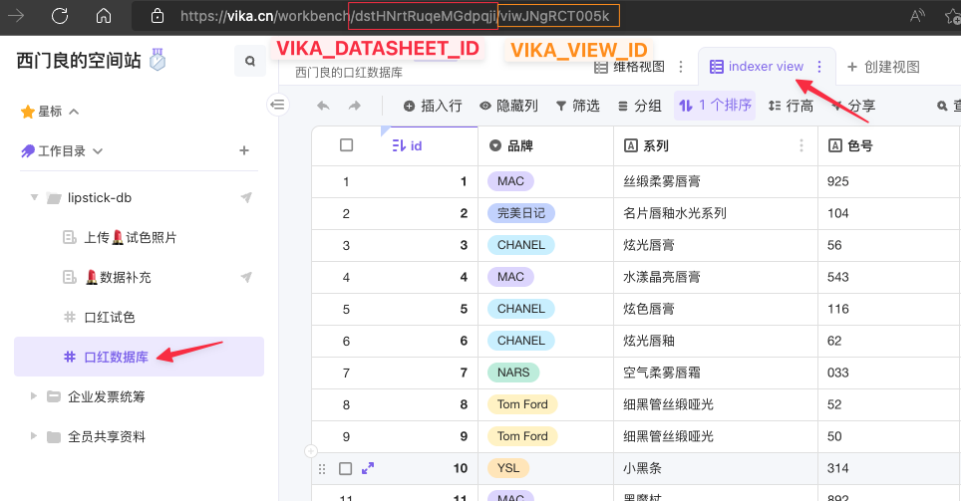Click share icon beside 数据补充

pos(246,277)
